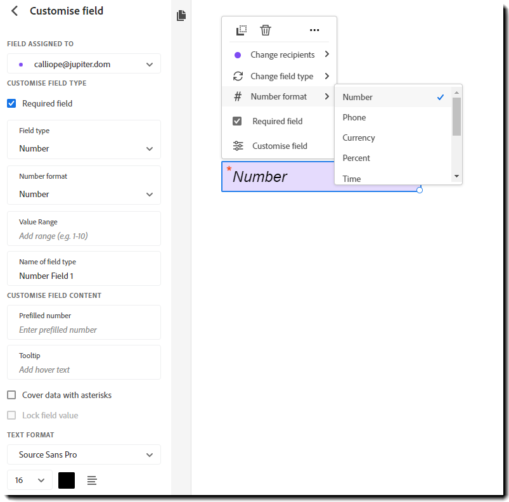The image size is (509, 502).
Task: Click the Customise field sliders icon
Action: click(238, 146)
